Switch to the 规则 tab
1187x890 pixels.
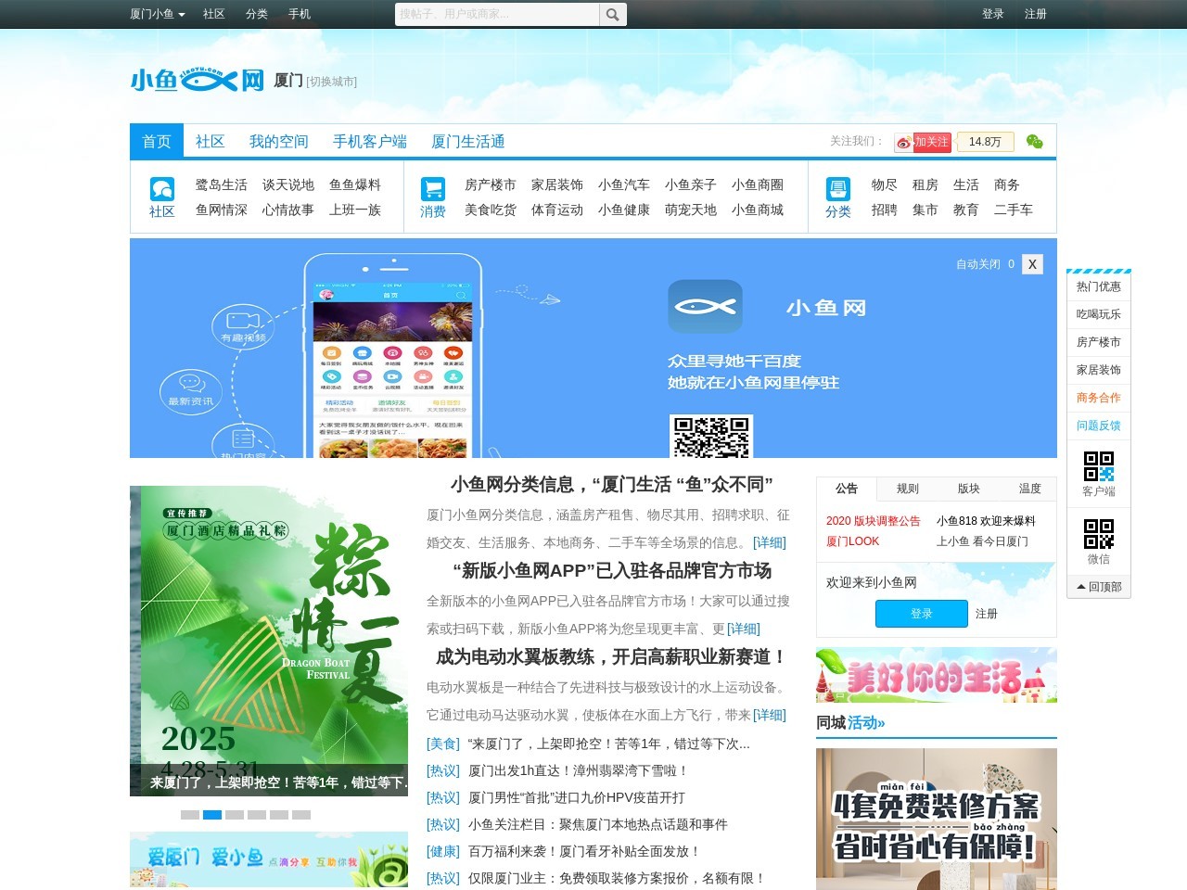(x=908, y=489)
